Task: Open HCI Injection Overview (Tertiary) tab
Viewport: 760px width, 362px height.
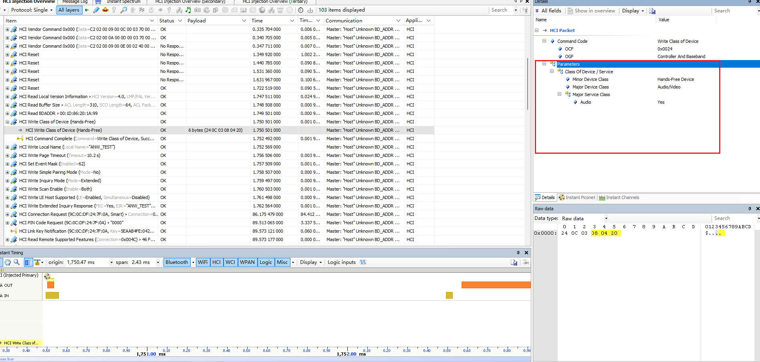Action: coord(275,2)
